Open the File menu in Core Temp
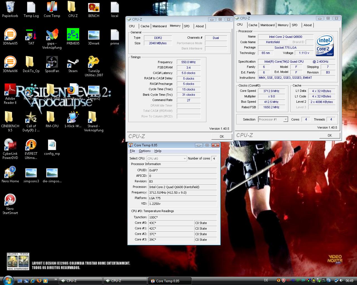357x285 pixels. tap(132, 151)
